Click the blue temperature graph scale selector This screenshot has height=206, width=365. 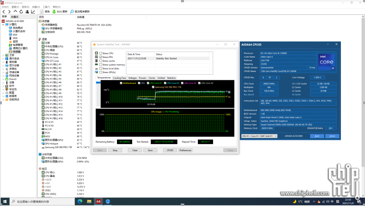pos(98,82)
